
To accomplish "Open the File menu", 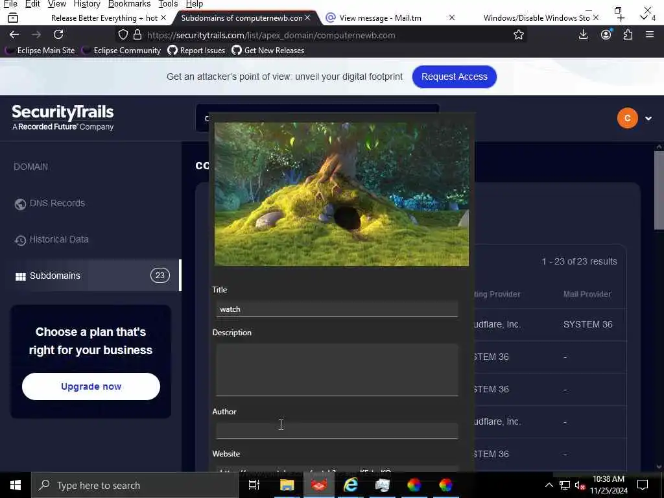I will coord(10,4).
